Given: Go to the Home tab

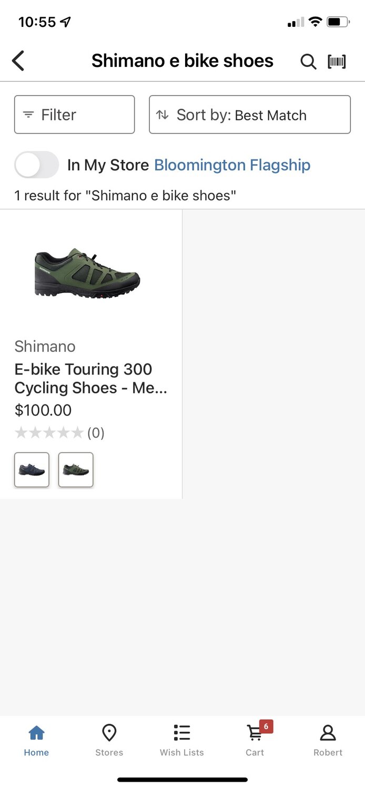Looking at the screenshot, I should [36, 740].
